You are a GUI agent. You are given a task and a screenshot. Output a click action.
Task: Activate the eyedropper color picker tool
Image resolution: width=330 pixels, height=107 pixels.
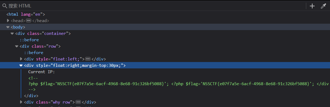click(323, 6)
